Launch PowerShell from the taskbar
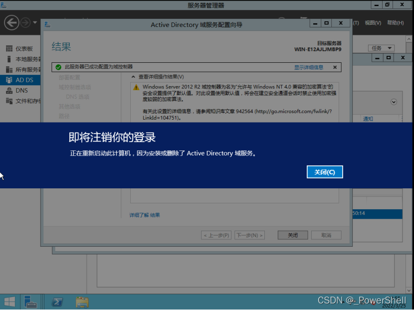This screenshot has height=310, width=414. 57,302
